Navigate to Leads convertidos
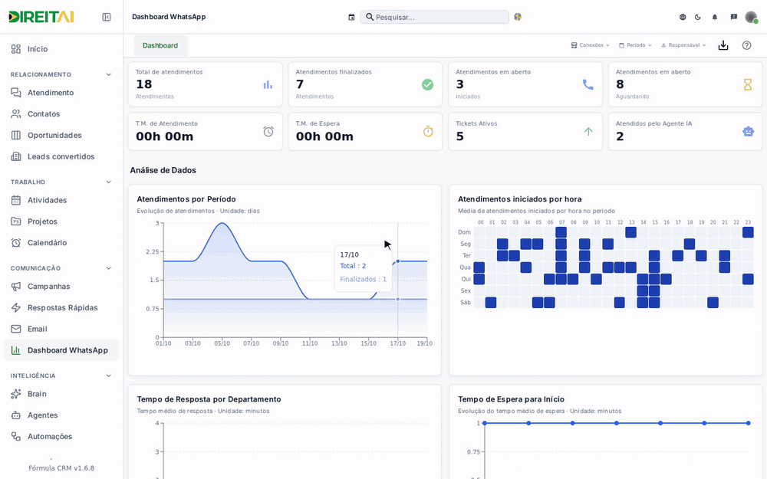The width and height of the screenshot is (767, 479). 61,156
